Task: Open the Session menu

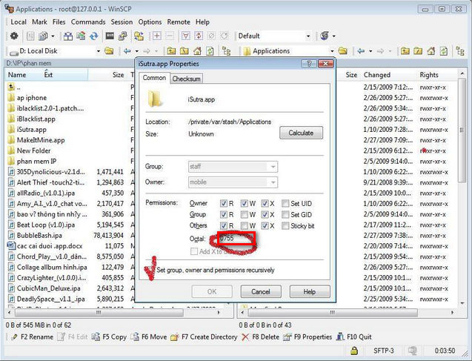Action: [x=122, y=22]
